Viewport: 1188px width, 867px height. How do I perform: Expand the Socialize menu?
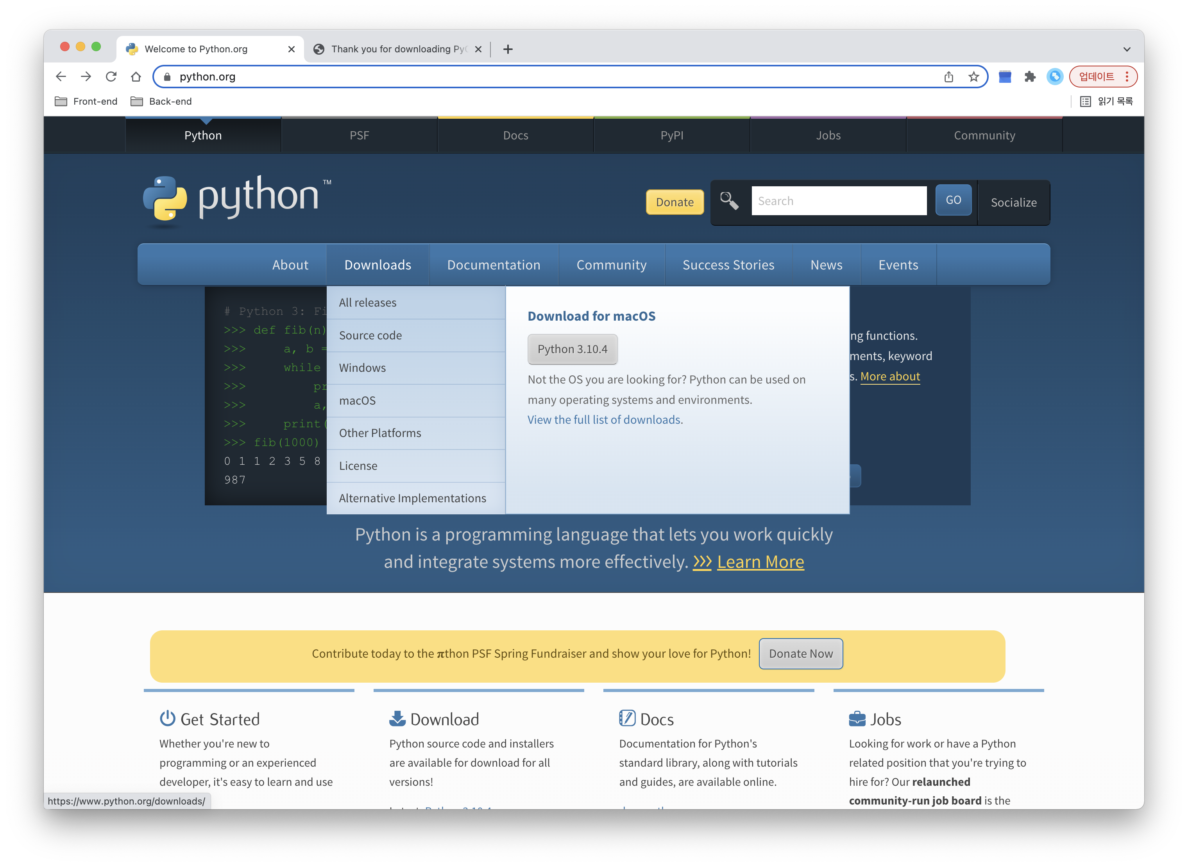tap(1014, 203)
